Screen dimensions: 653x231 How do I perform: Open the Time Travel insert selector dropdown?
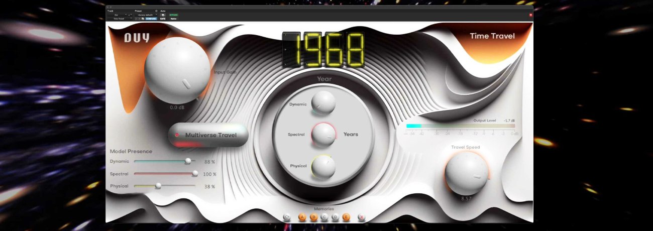(119, 19)
